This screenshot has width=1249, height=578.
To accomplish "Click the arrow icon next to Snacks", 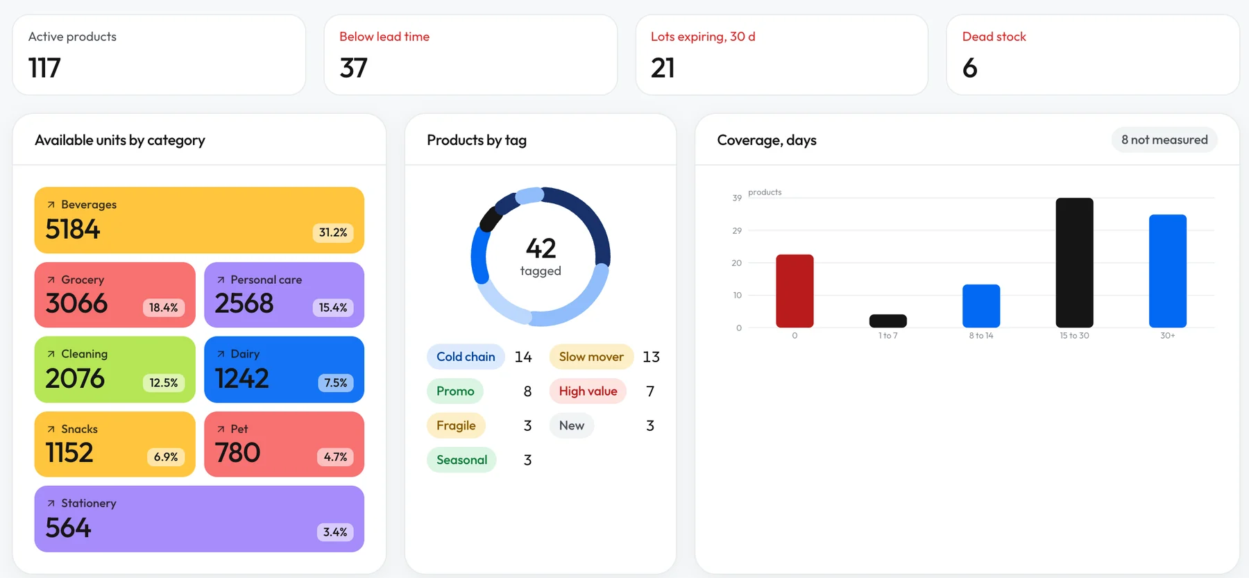I will 51,429.
